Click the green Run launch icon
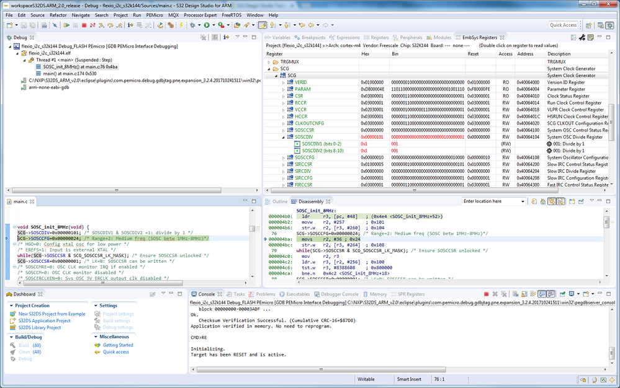The image size is (620, 388). point(207,25)
